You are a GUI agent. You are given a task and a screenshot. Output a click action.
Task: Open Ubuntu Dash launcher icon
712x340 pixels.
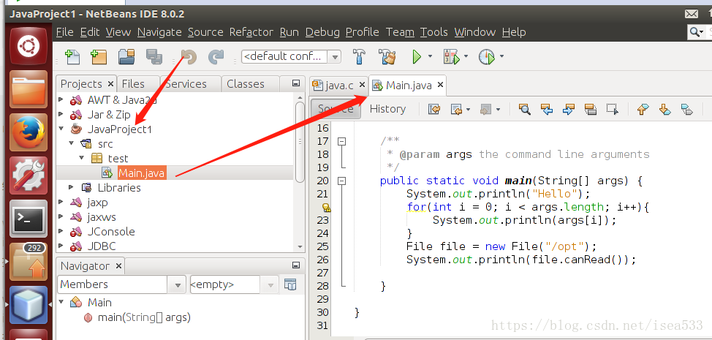[x=29, y=45]
